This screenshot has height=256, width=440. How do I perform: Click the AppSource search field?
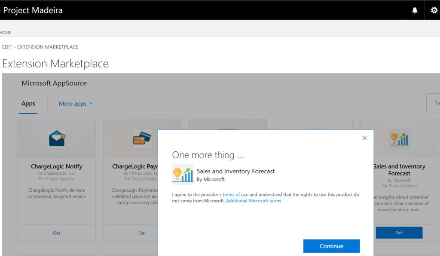[433, 103]
